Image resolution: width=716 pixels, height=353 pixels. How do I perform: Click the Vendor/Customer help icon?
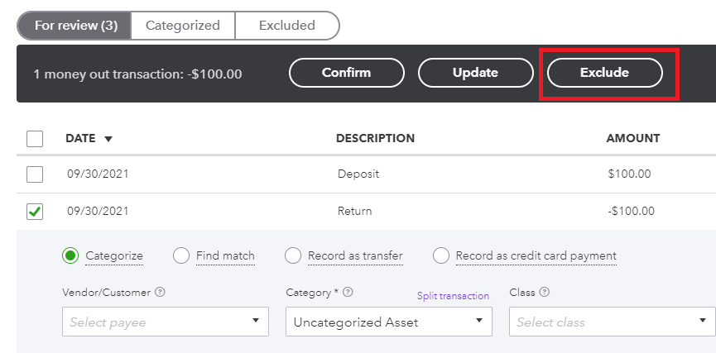[x=160, y=292]
